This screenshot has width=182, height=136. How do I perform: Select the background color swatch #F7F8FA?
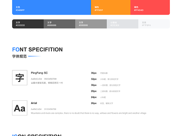tap(154, 24)
